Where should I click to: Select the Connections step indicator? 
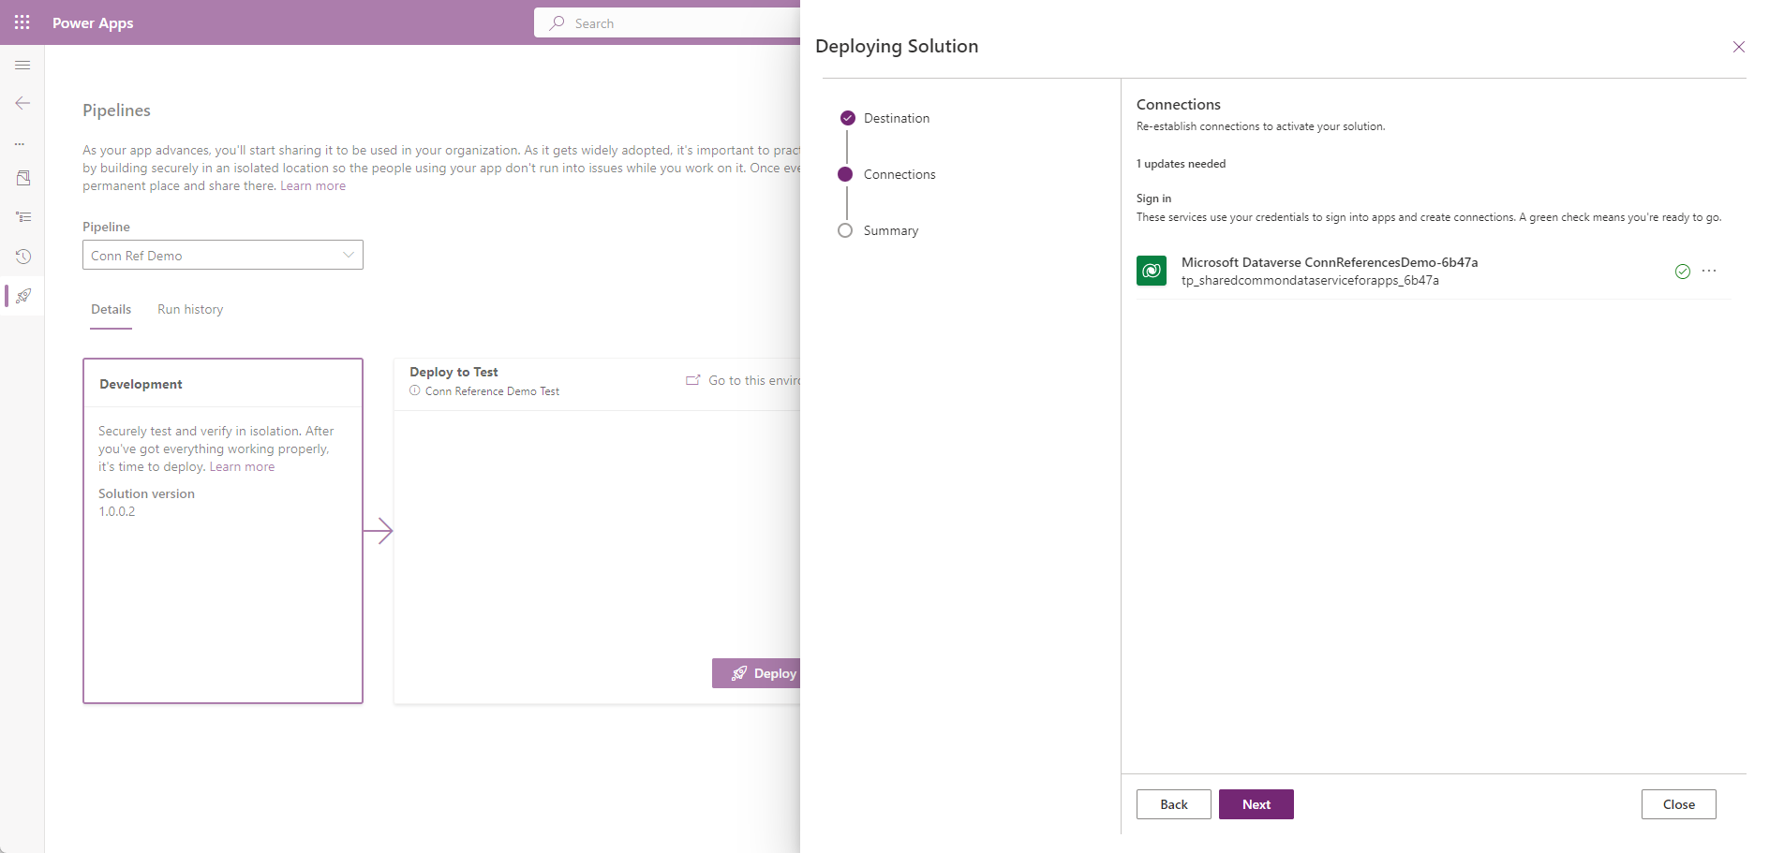(845, 174)
